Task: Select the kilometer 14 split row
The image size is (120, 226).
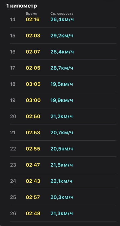Action: pos(63,19)
